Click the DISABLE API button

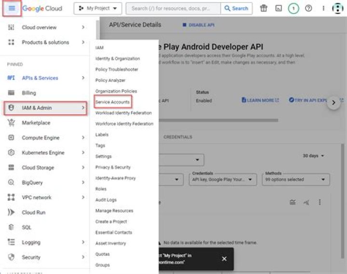199,25
